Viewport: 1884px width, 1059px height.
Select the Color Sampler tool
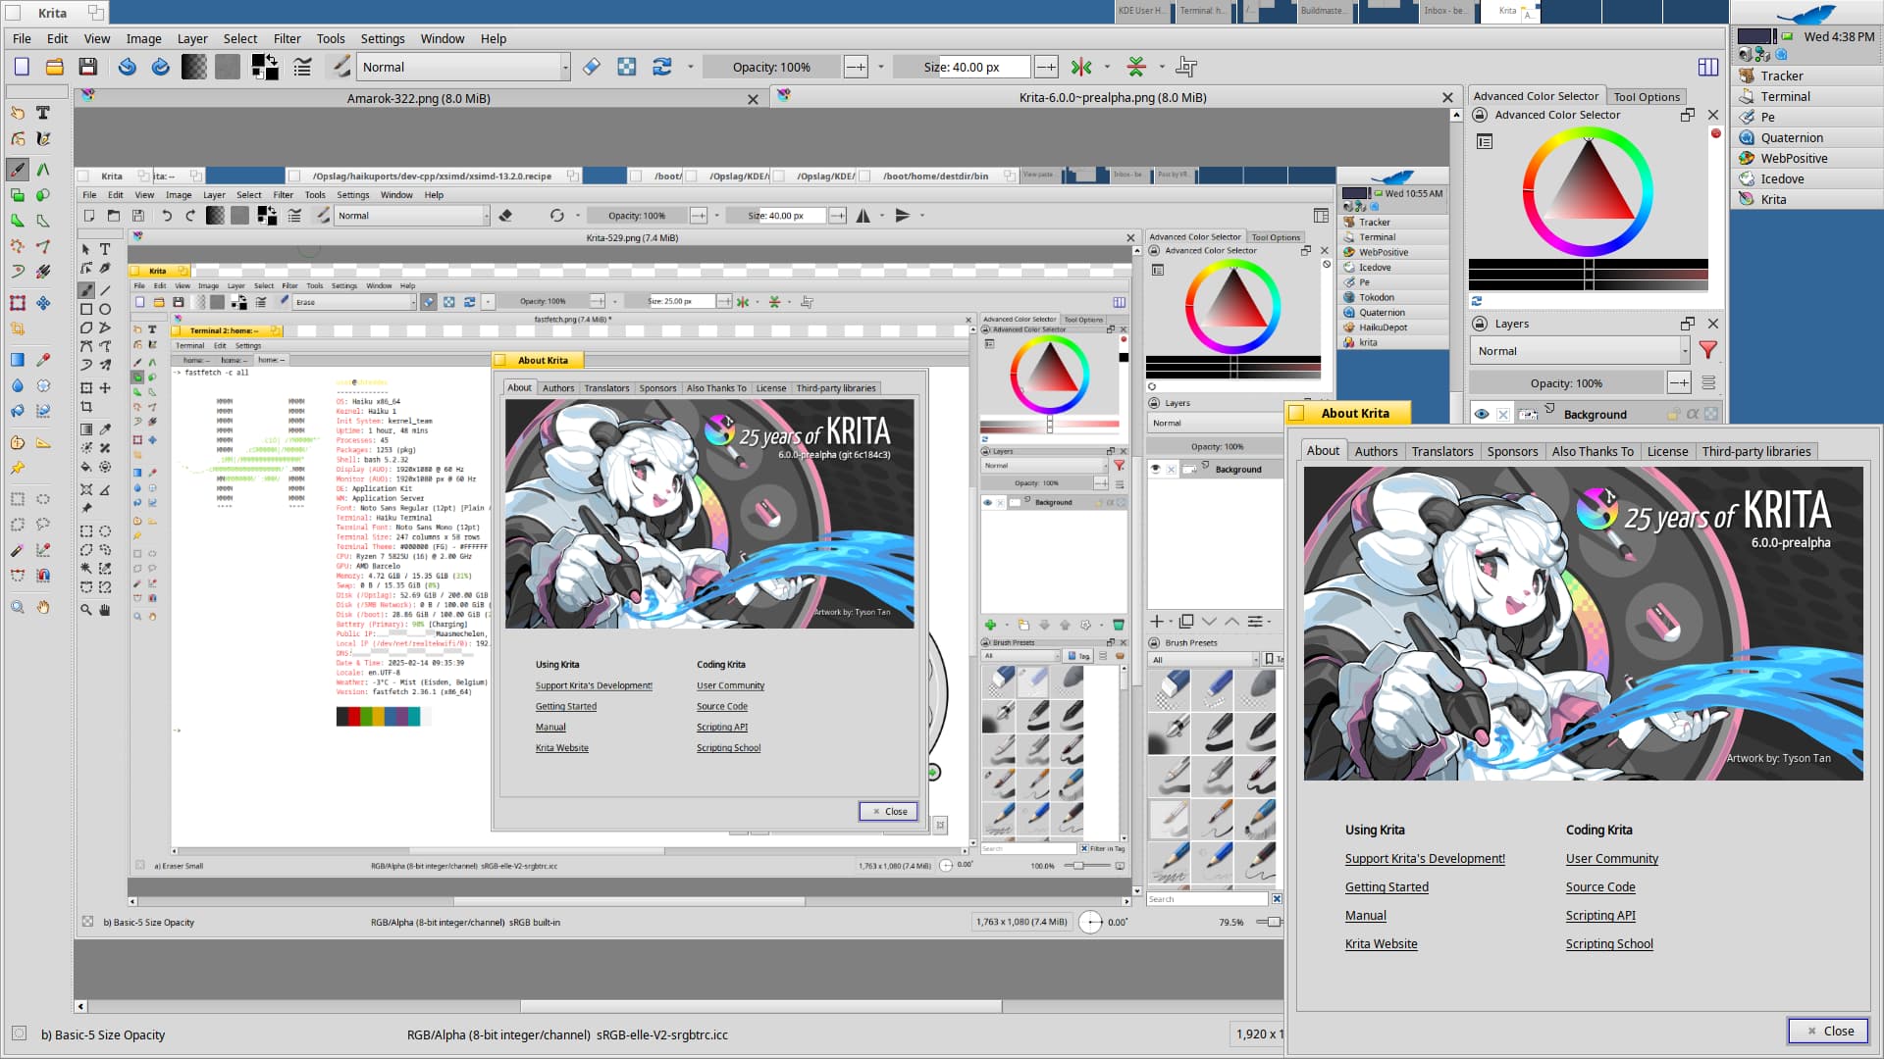coord(43,360)
